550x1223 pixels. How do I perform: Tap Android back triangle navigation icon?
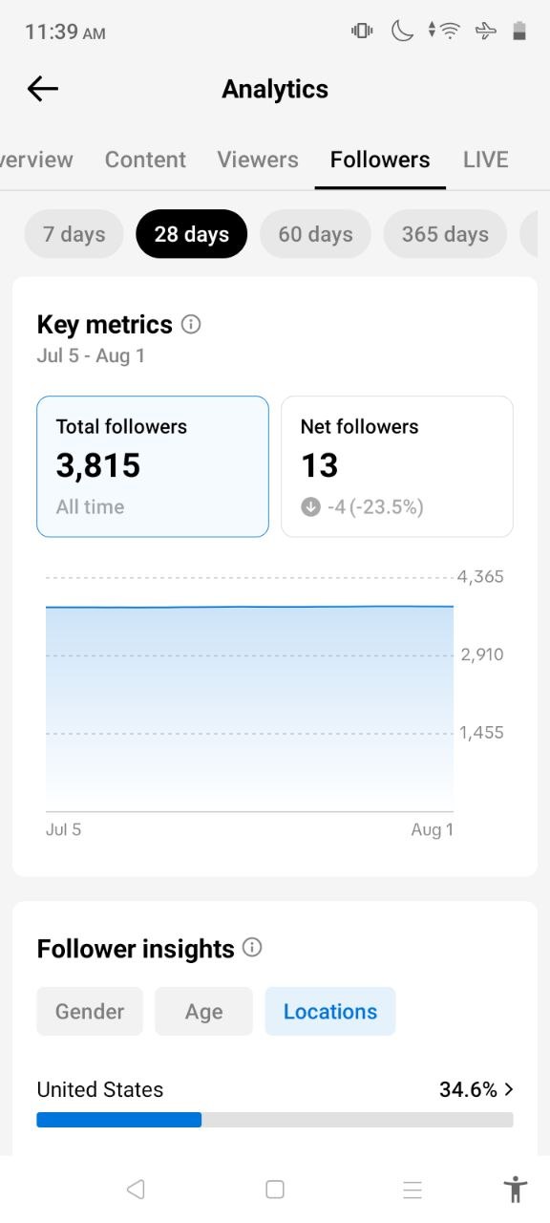(x=136, y=1190)
